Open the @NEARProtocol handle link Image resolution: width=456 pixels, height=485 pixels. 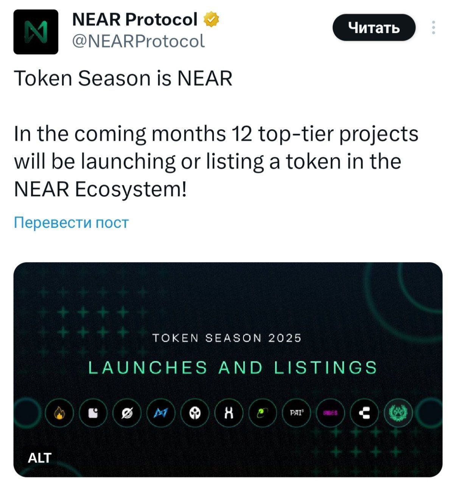pyautogui.click(x=138, y=41)
